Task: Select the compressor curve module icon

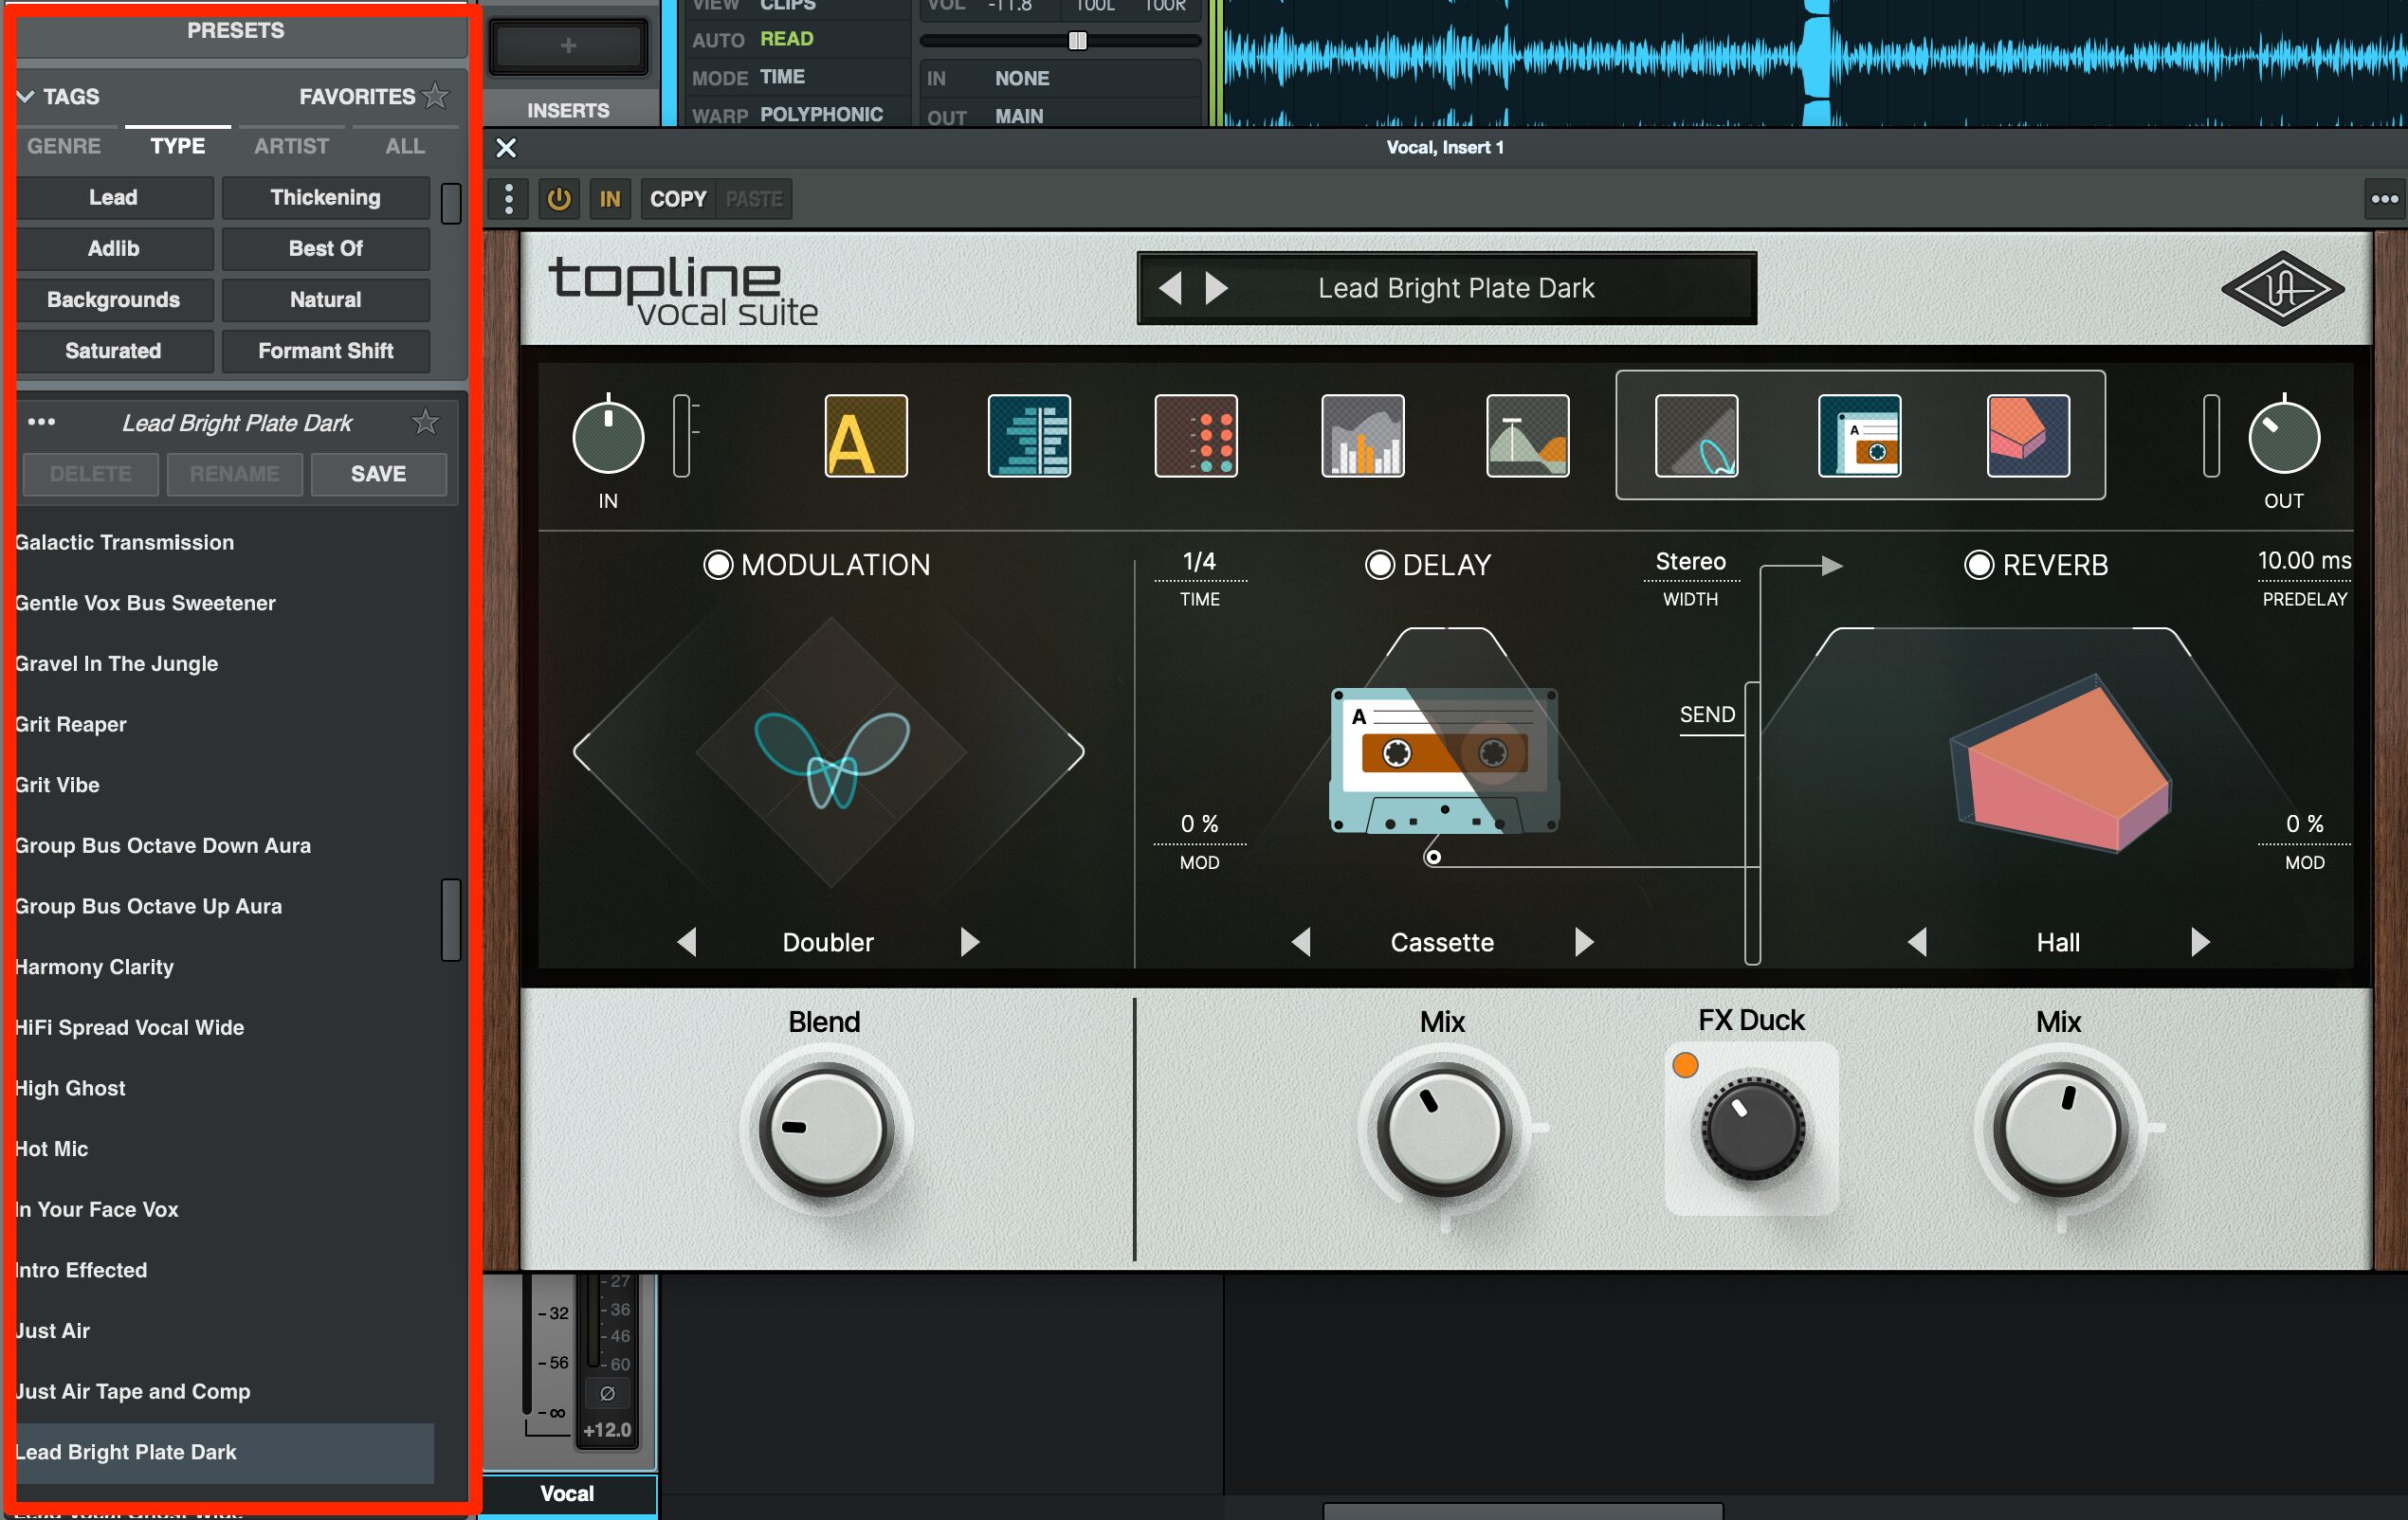Action: pyautogui.click(x=1527, y=436)
